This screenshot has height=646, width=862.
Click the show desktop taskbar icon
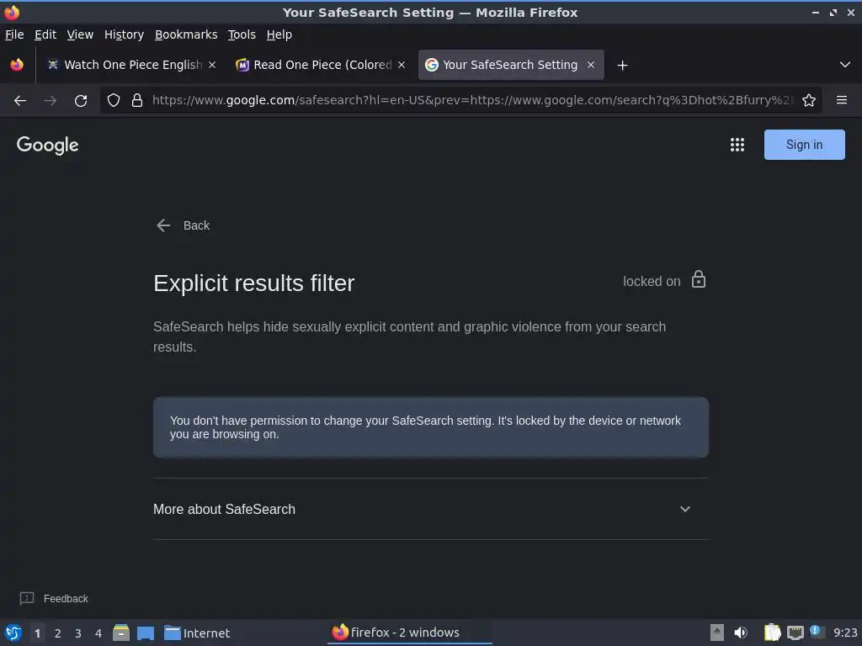pos(145,633)
